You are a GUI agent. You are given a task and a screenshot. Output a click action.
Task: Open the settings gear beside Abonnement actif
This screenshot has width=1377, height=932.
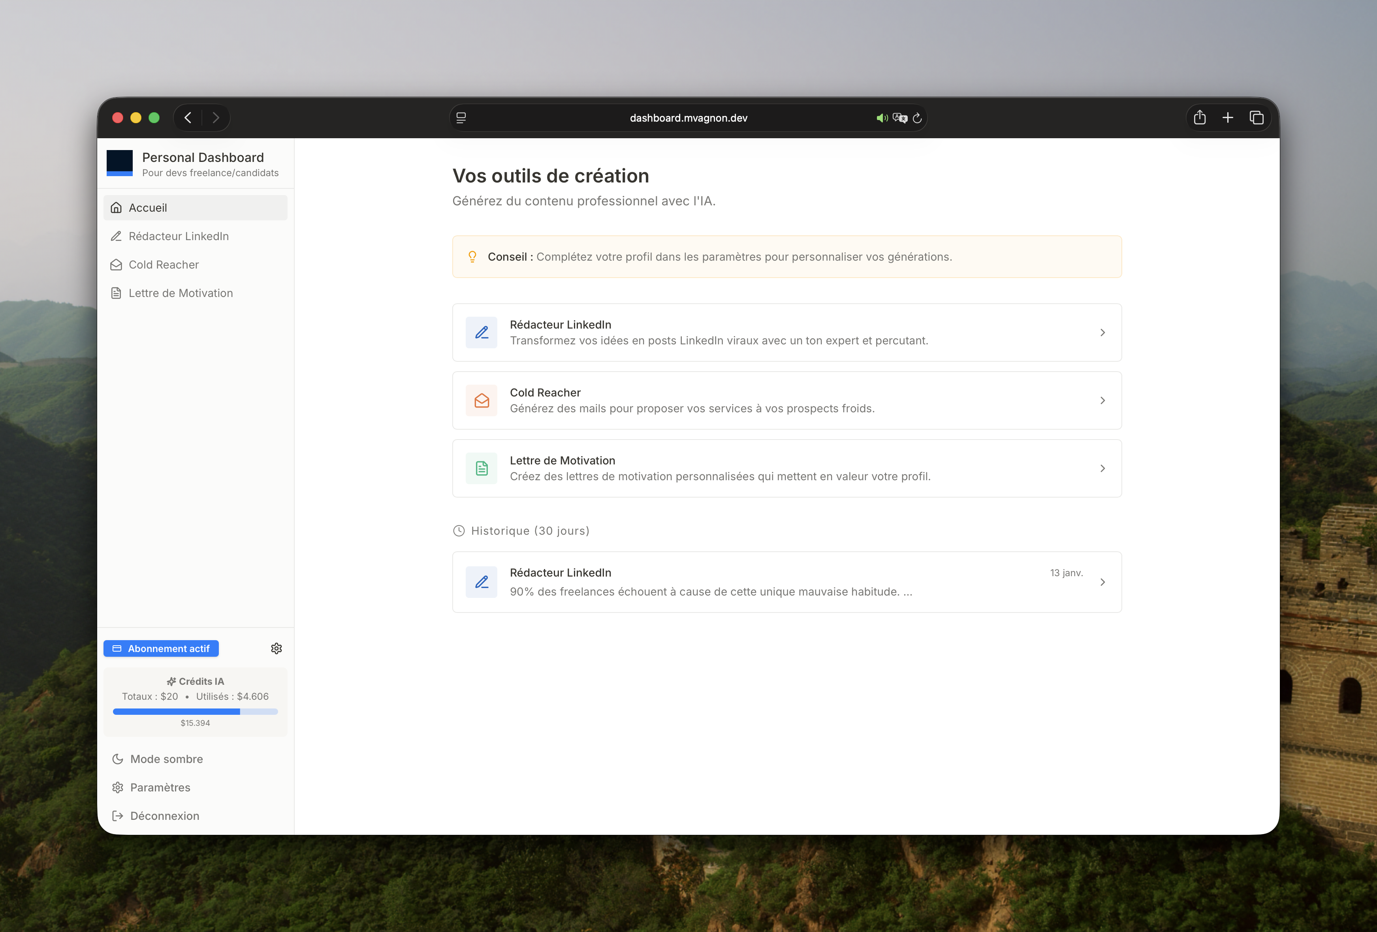coord(276,648)
